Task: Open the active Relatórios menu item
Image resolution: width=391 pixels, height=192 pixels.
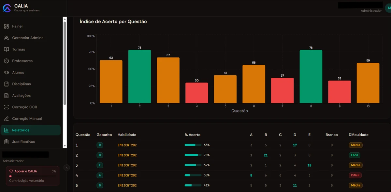Action: [x=31, y=130]
